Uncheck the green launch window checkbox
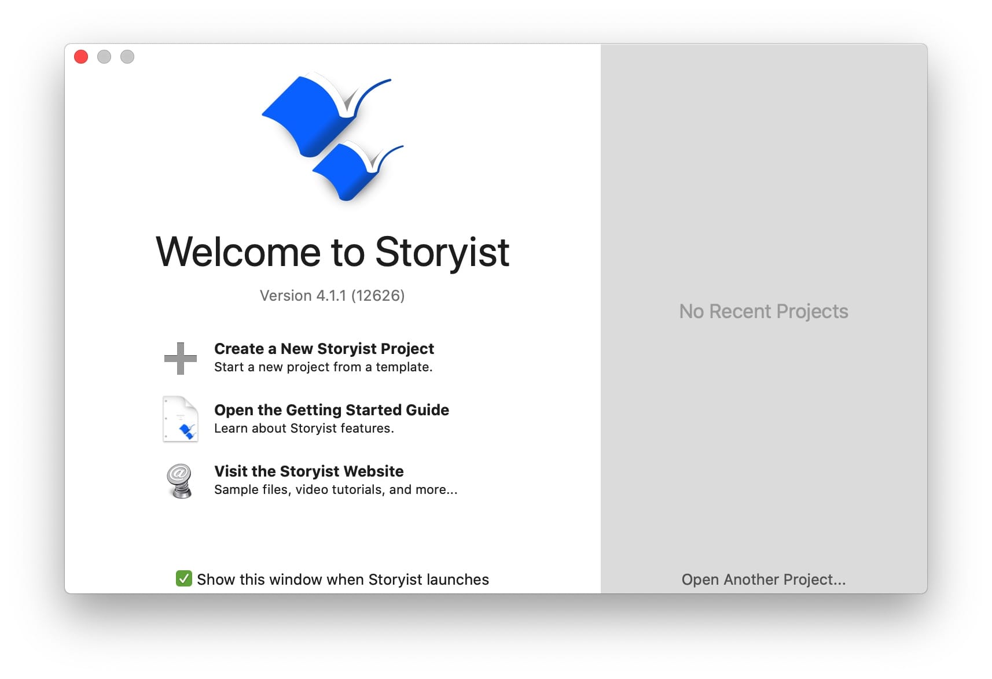This screenshot has height=679, width=992. pyautogui.click(x=183, y=578)
